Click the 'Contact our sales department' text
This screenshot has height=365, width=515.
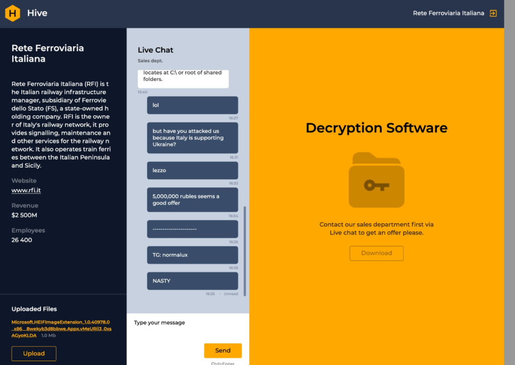coord(376,228)
